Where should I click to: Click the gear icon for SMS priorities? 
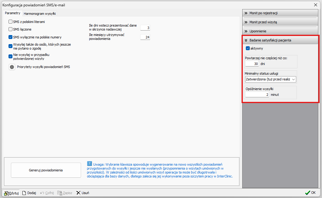[12, 67]
